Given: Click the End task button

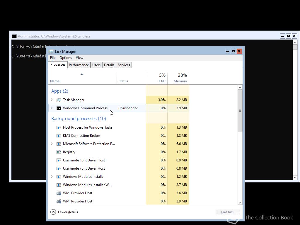Looking at the screenshot, I should (228, 212).
